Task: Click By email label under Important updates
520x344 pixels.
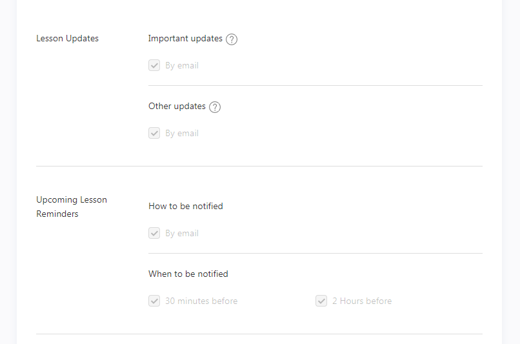Action: tap(182, 66)
